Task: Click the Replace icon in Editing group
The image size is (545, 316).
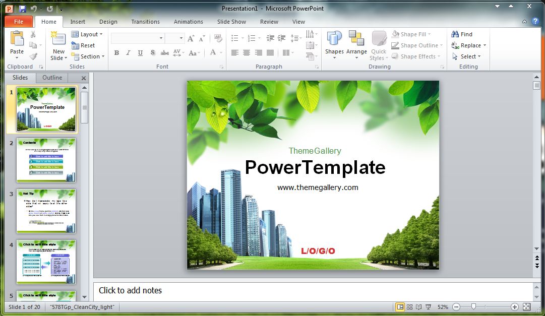Action: 468,45
